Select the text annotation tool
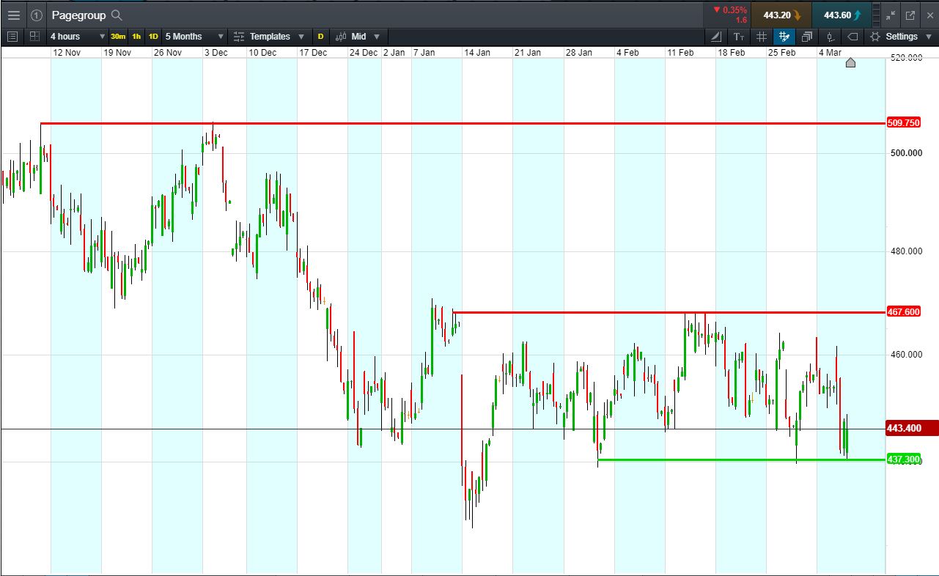The width and height of the screenshot is (939, 576). coord(739,36)
